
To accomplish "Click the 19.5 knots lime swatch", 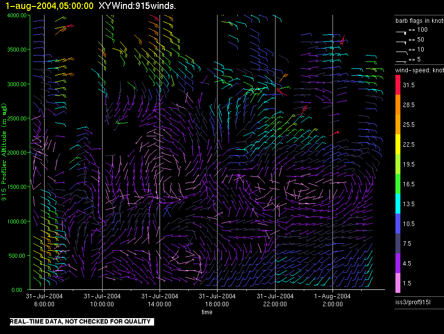I will click(398, 164).
